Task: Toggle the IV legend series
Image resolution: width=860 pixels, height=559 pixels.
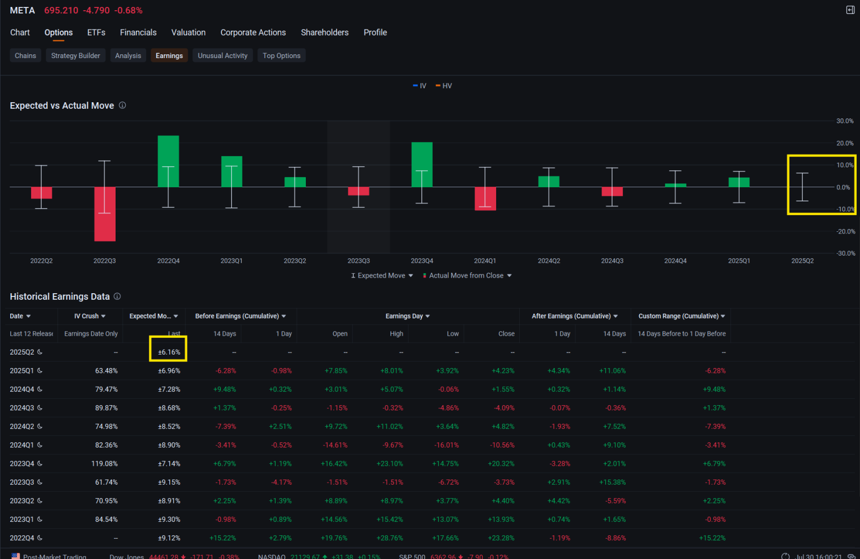Action: click(x=419, y=86)
